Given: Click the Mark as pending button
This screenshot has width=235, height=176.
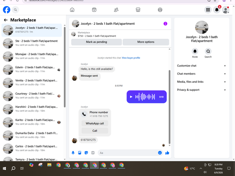Looking at the screenshot, I should [x=96, y=42].
